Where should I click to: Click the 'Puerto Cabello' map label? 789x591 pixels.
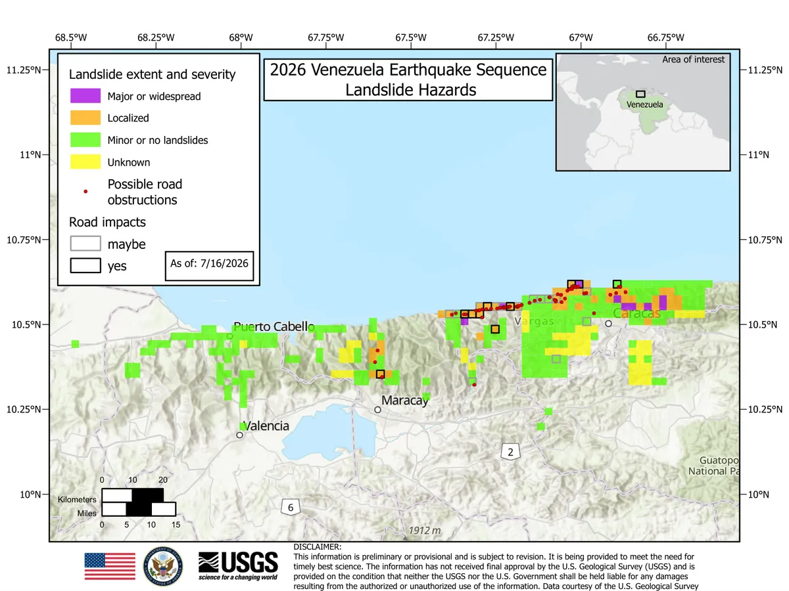274,326
